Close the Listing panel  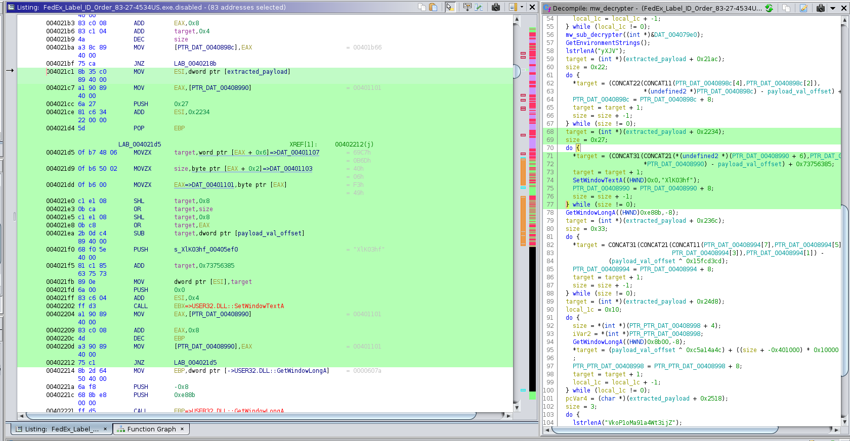click(532, 7)
